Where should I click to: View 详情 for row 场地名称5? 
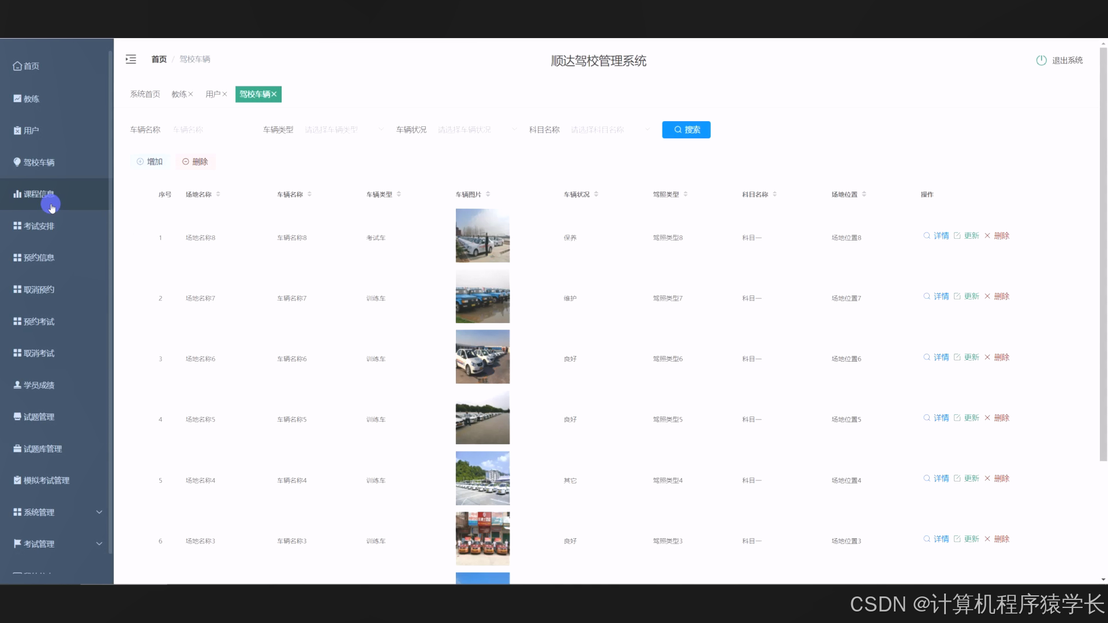[x=936, y=418]
